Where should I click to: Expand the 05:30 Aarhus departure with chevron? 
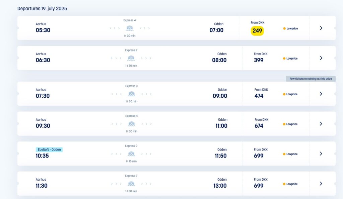[x=321, y=28]
